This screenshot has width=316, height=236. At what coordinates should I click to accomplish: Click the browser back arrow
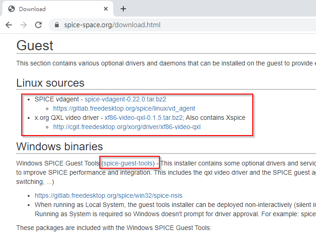(9, 25)
